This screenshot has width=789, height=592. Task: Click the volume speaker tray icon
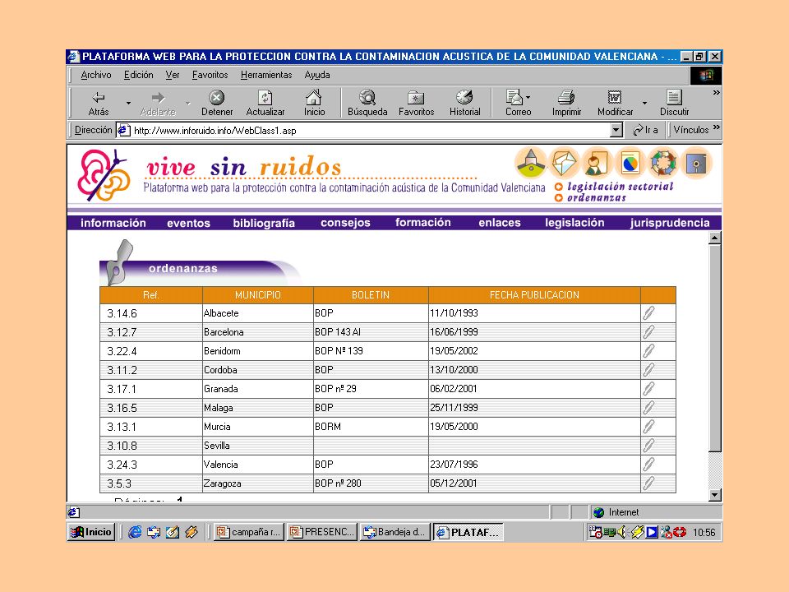click(622, 532)
